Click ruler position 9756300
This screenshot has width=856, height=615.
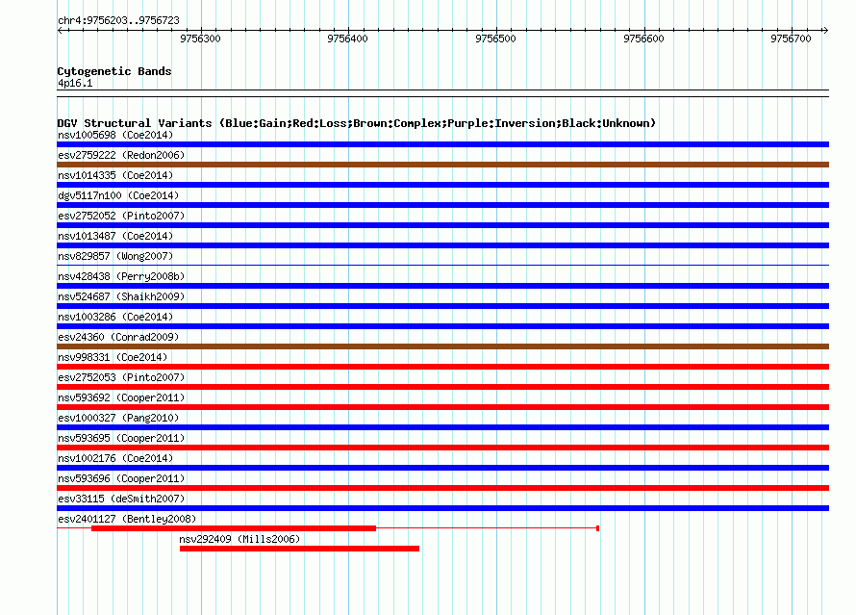click(x=200, y=38)
